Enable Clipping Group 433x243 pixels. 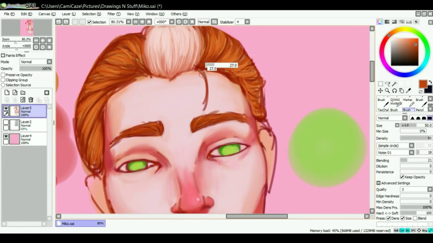(3, 80)
